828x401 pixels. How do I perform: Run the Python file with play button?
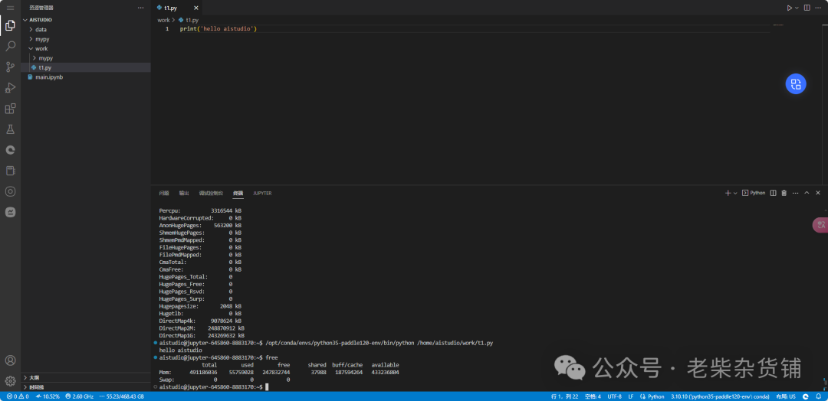789,8
